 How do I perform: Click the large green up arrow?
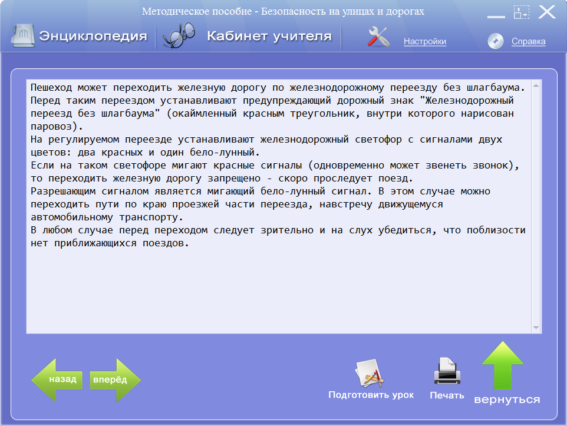(503, 365)
